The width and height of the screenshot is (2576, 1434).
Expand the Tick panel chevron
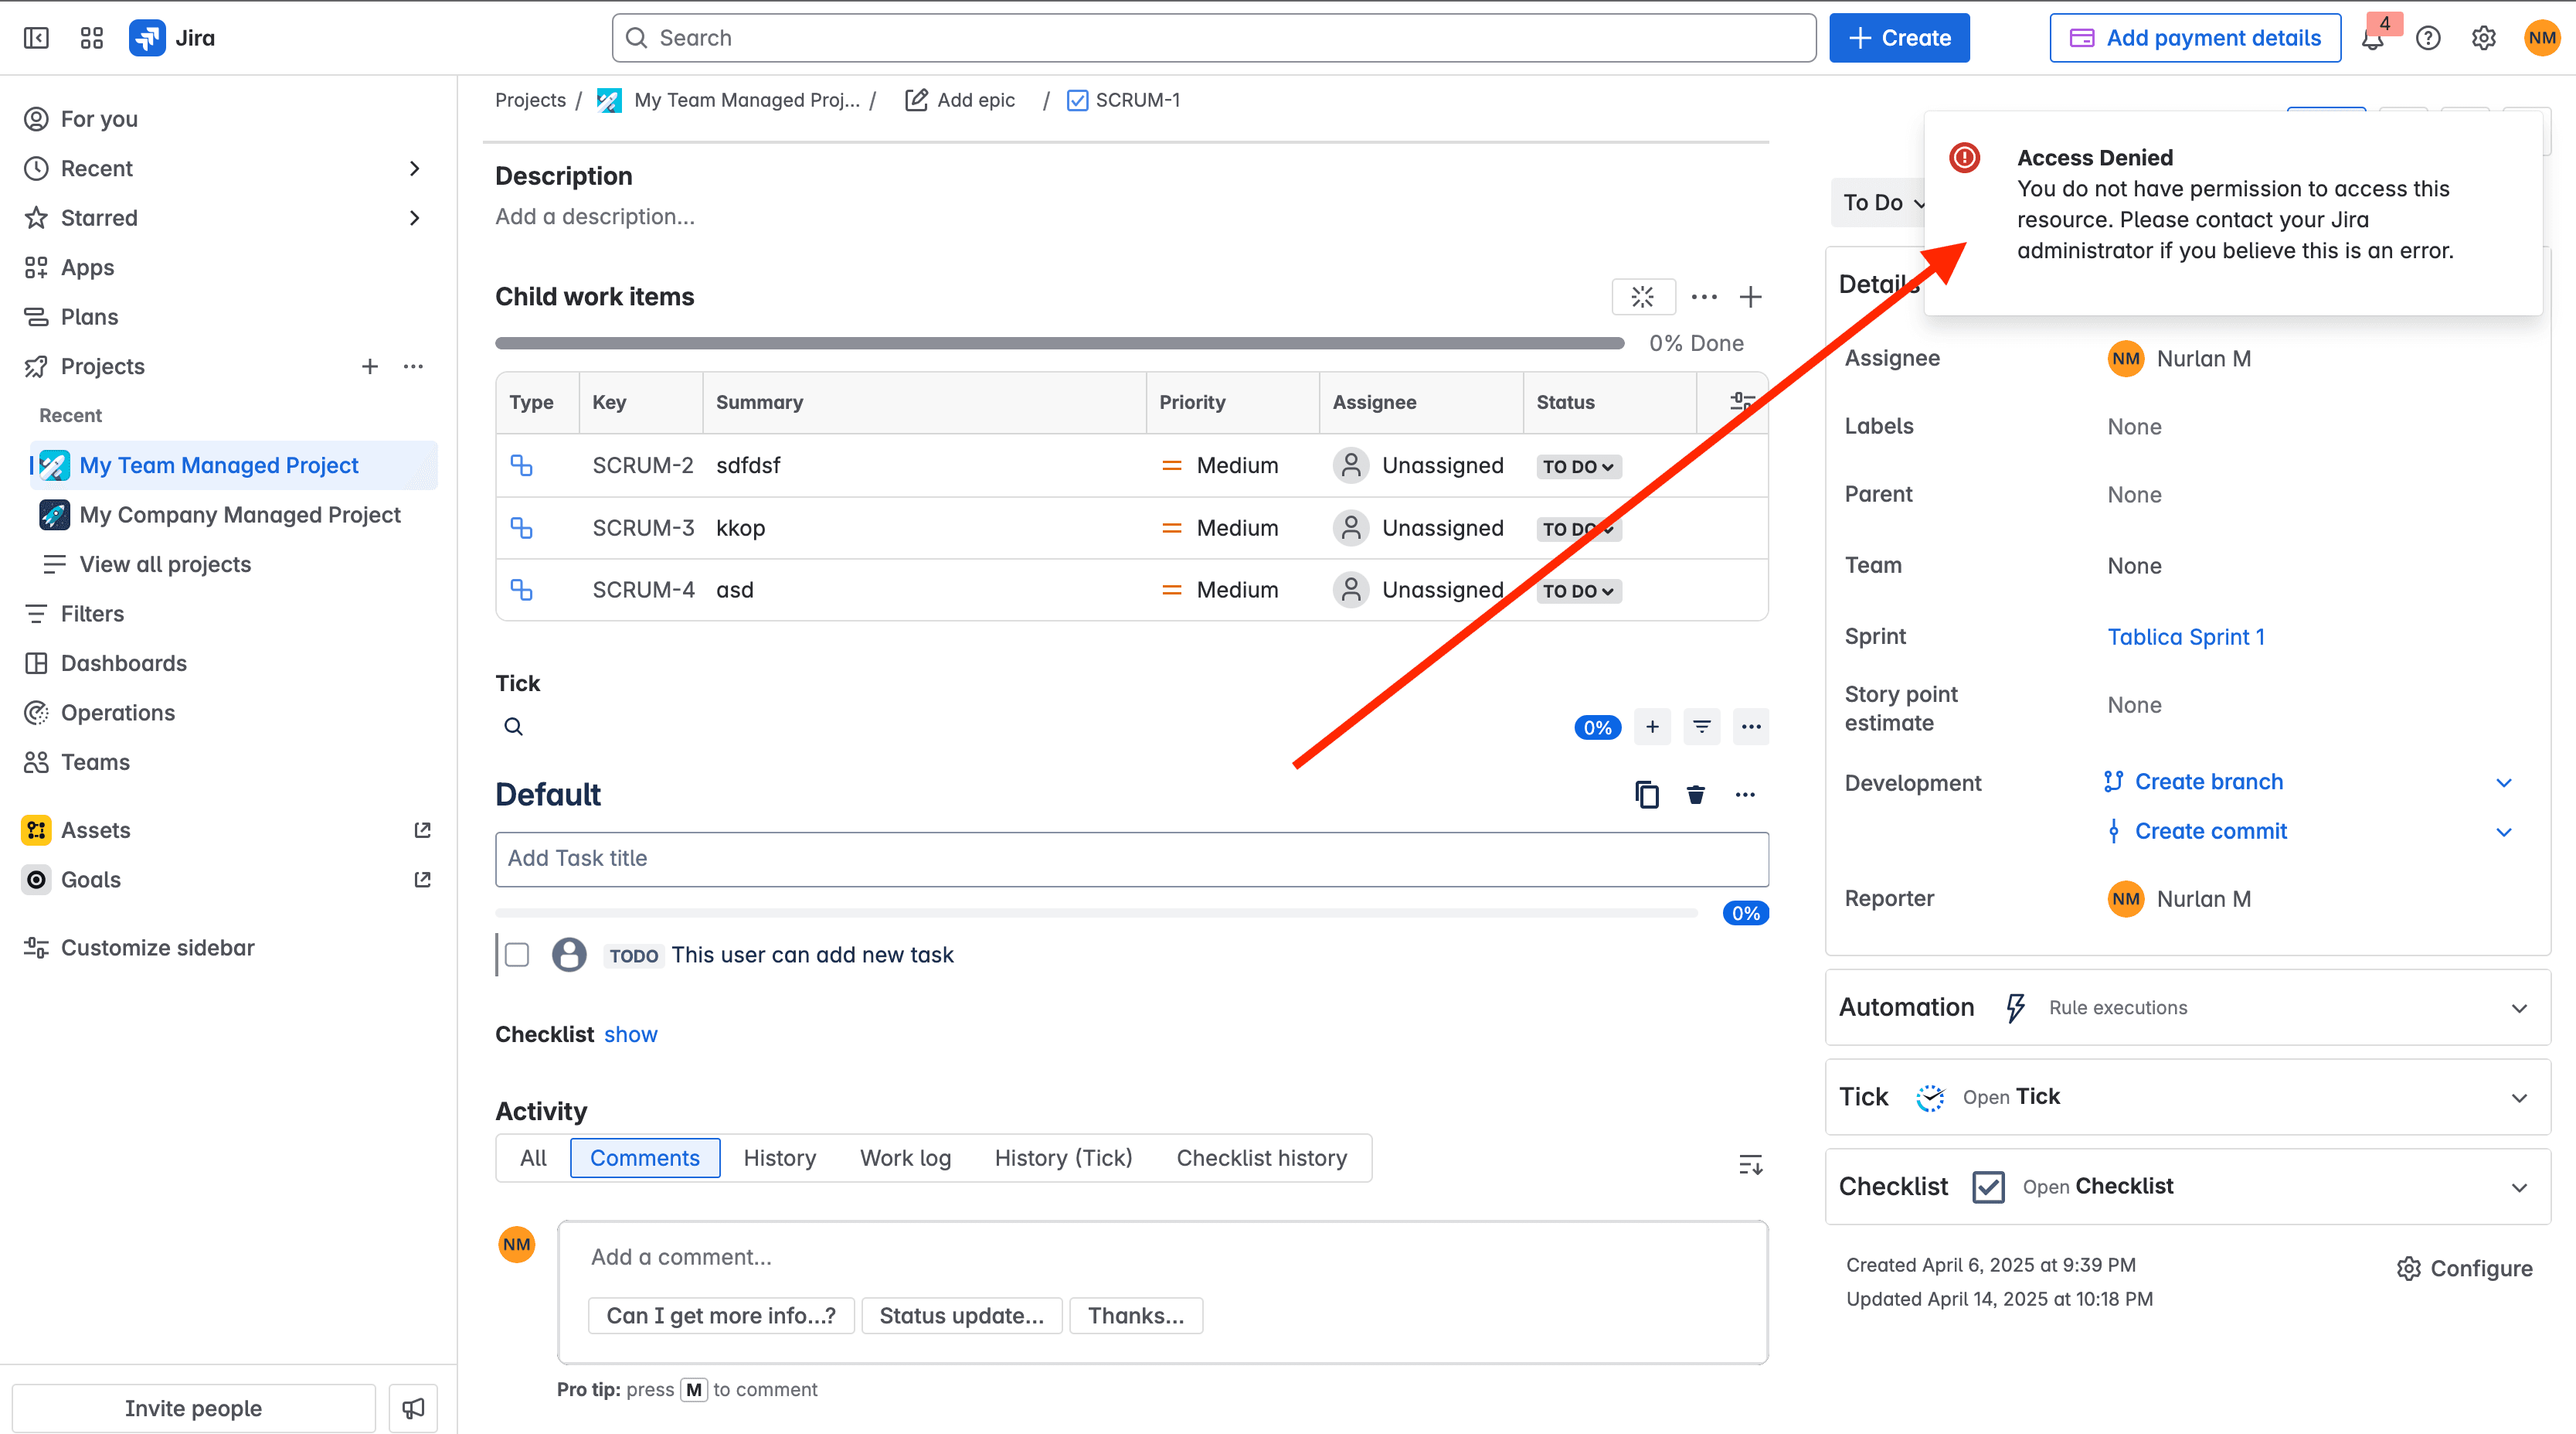click(2519, 1097)
